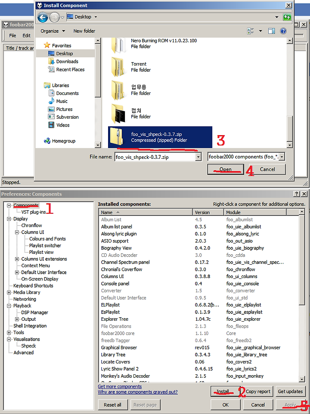Viewport: 310px width, 414px height.
Task: Expand the Default User Interface node
Action: tap(17, 272)
